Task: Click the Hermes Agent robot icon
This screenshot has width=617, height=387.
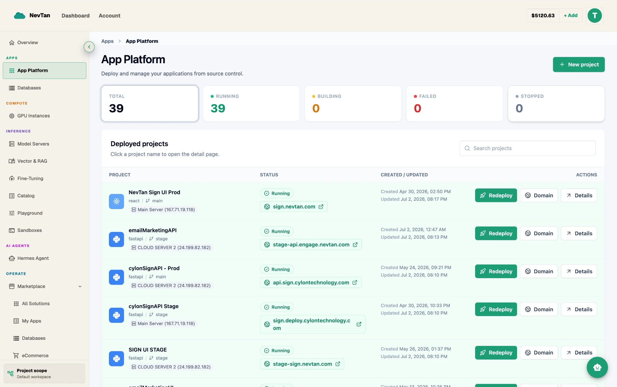Action: tap(12, 258)
